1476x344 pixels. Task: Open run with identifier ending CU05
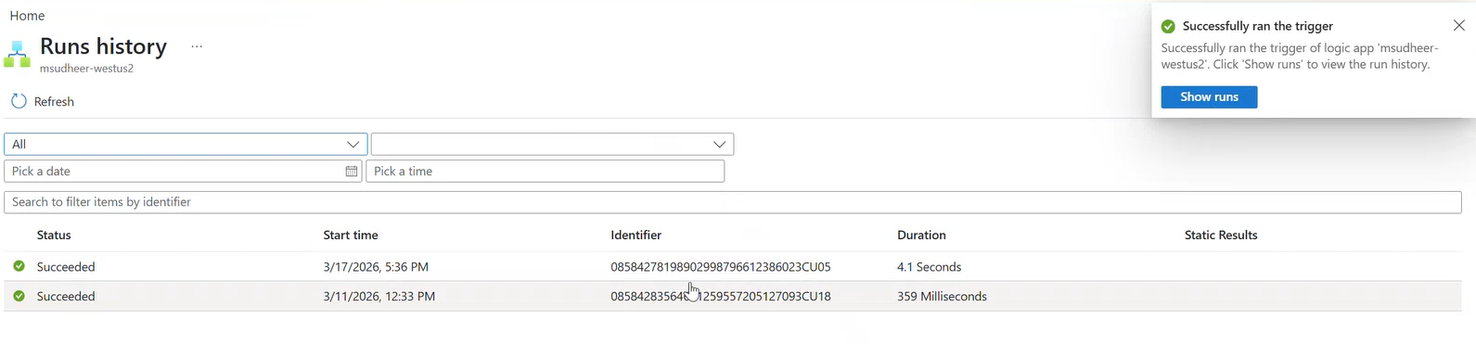pyautogui.click(x=721, y=267)
